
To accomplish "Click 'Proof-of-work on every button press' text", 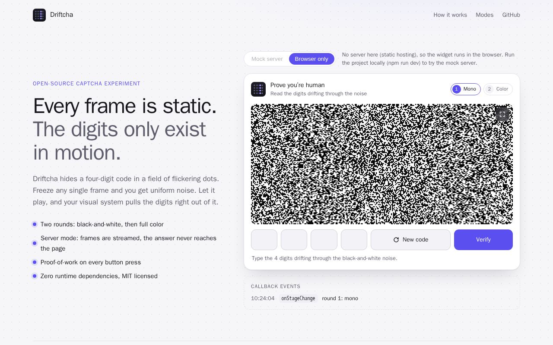I will click(x=91, y=262).
